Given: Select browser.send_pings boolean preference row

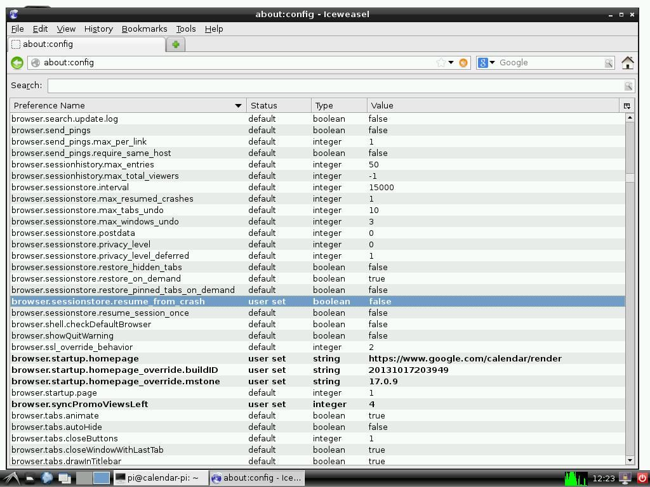Looking at the screenshot, I should pyautogui.click(x=127, y=130).
